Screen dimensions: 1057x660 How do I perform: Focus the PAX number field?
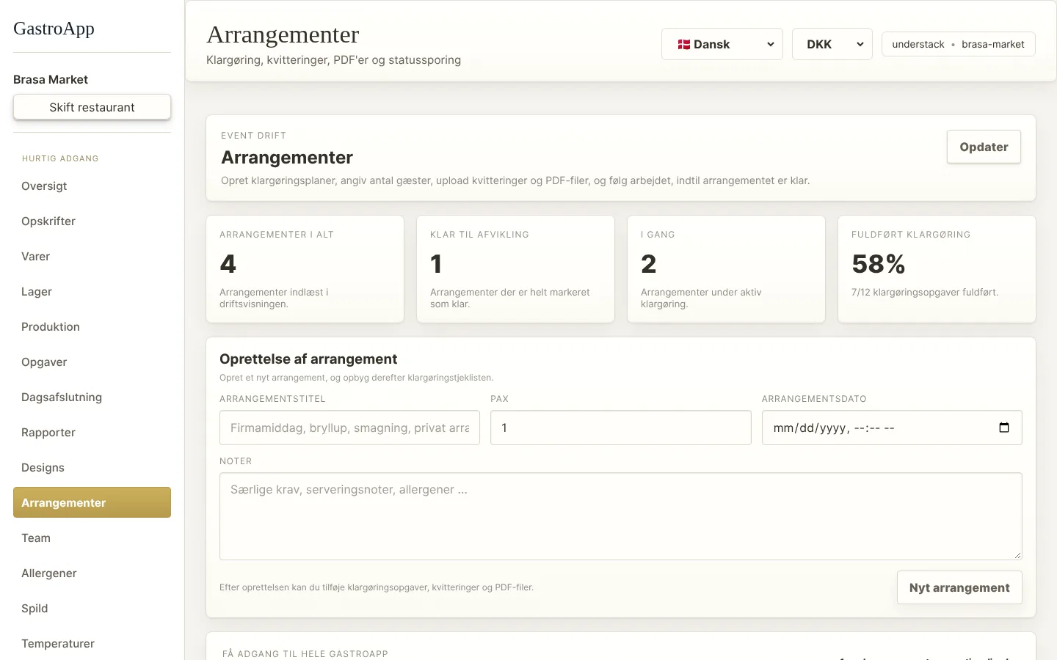[621, 428]
